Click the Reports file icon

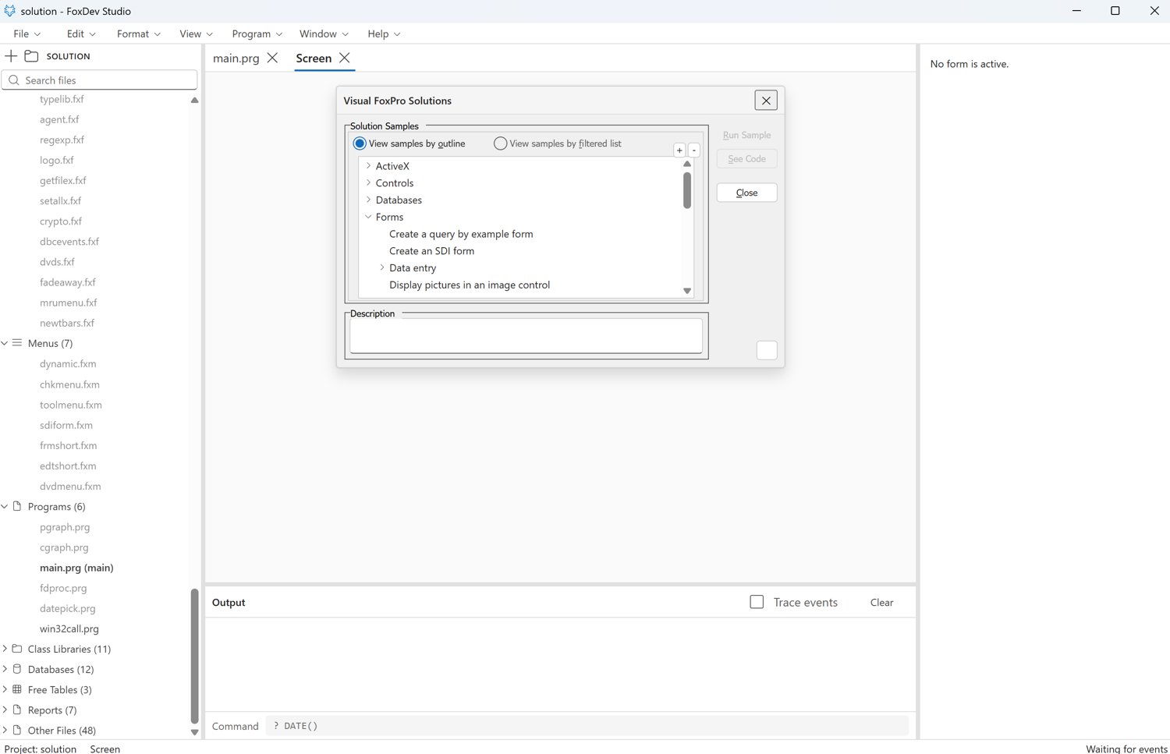click(x=17, y=710)
